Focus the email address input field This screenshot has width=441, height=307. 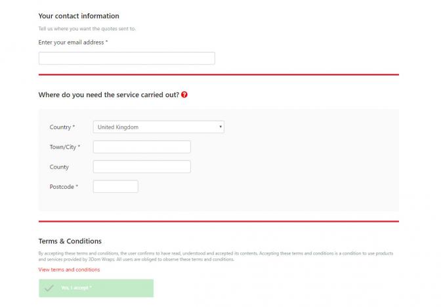click(127, 58)
